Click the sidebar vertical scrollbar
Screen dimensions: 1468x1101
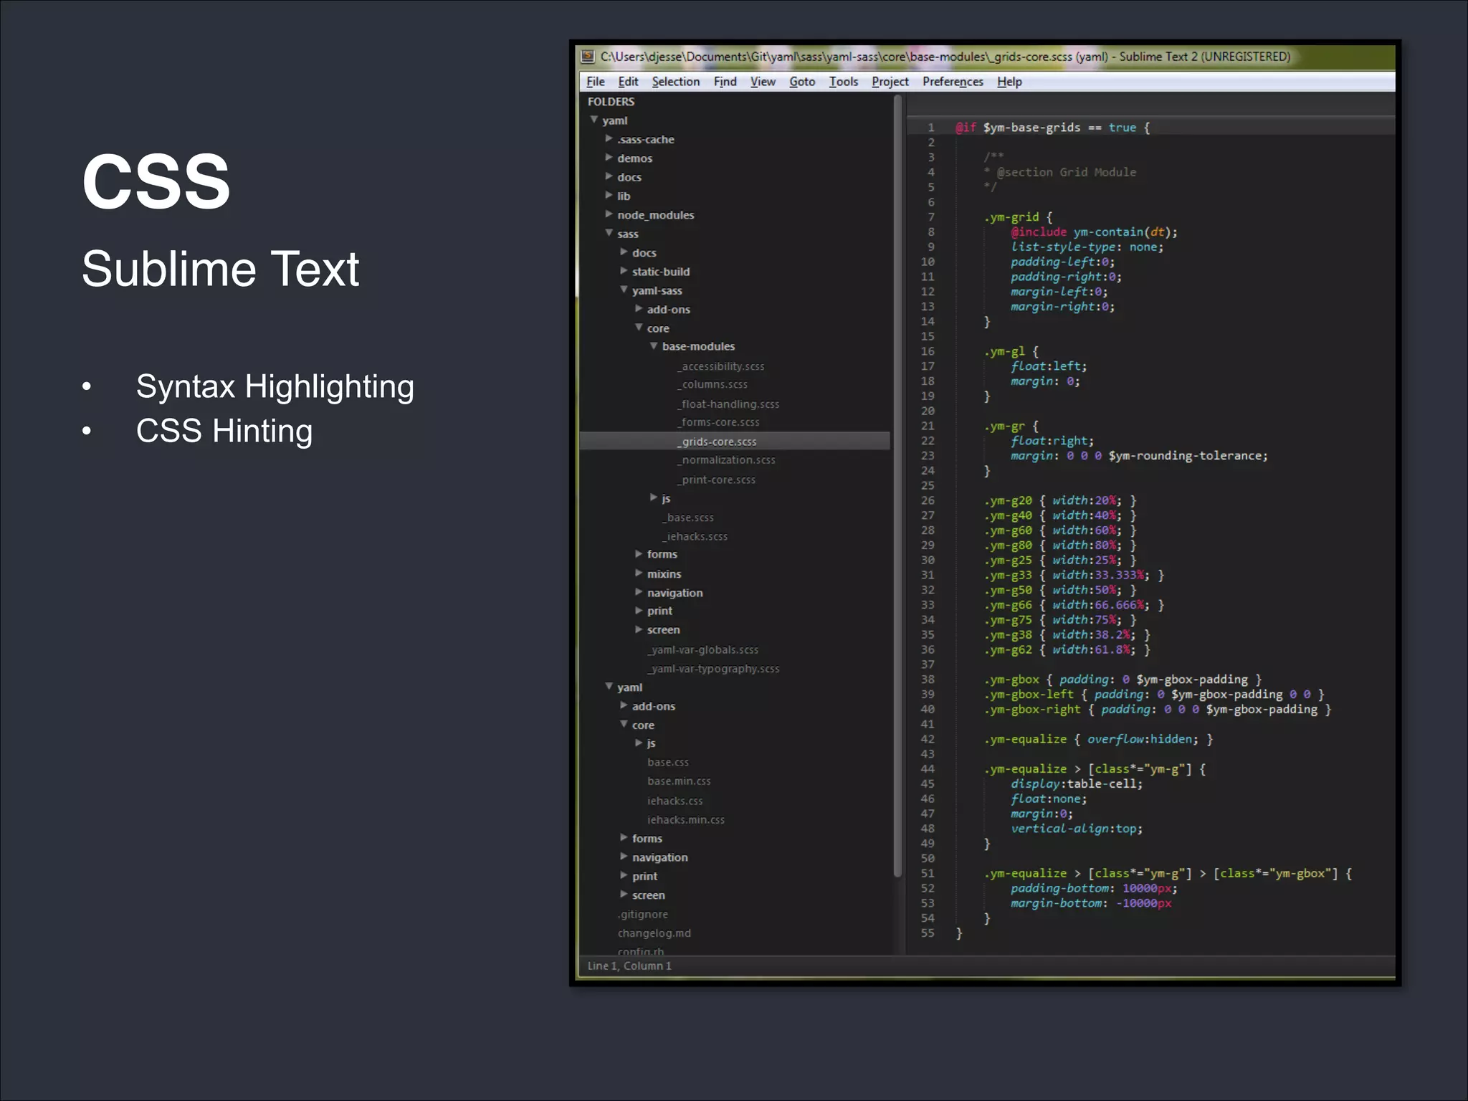[x=897, y=487]
